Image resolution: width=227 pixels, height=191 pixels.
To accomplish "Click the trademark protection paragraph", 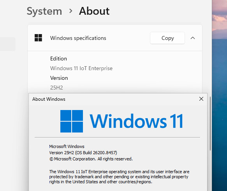I will click(119, 177).
